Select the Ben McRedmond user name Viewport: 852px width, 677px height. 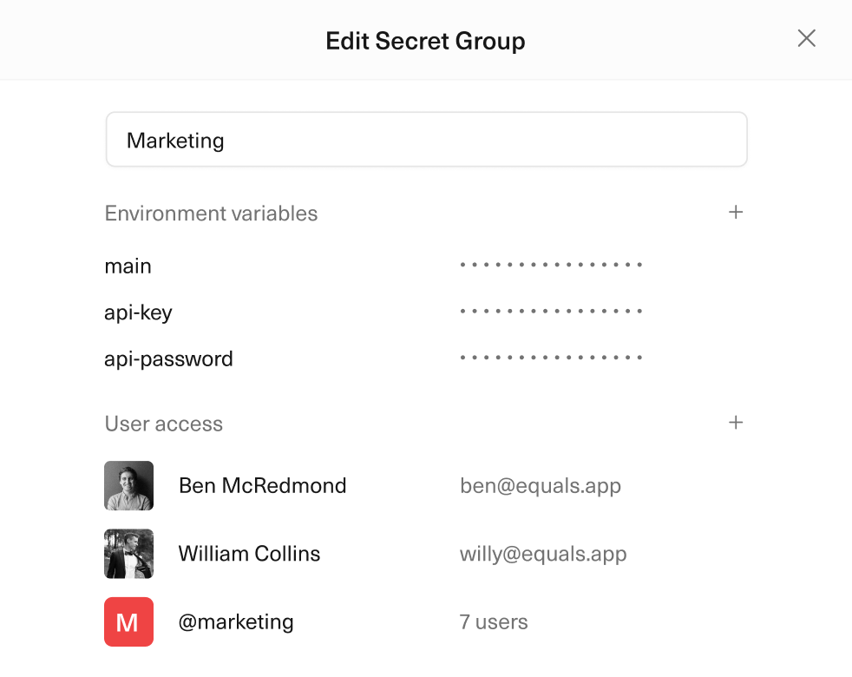262,485
